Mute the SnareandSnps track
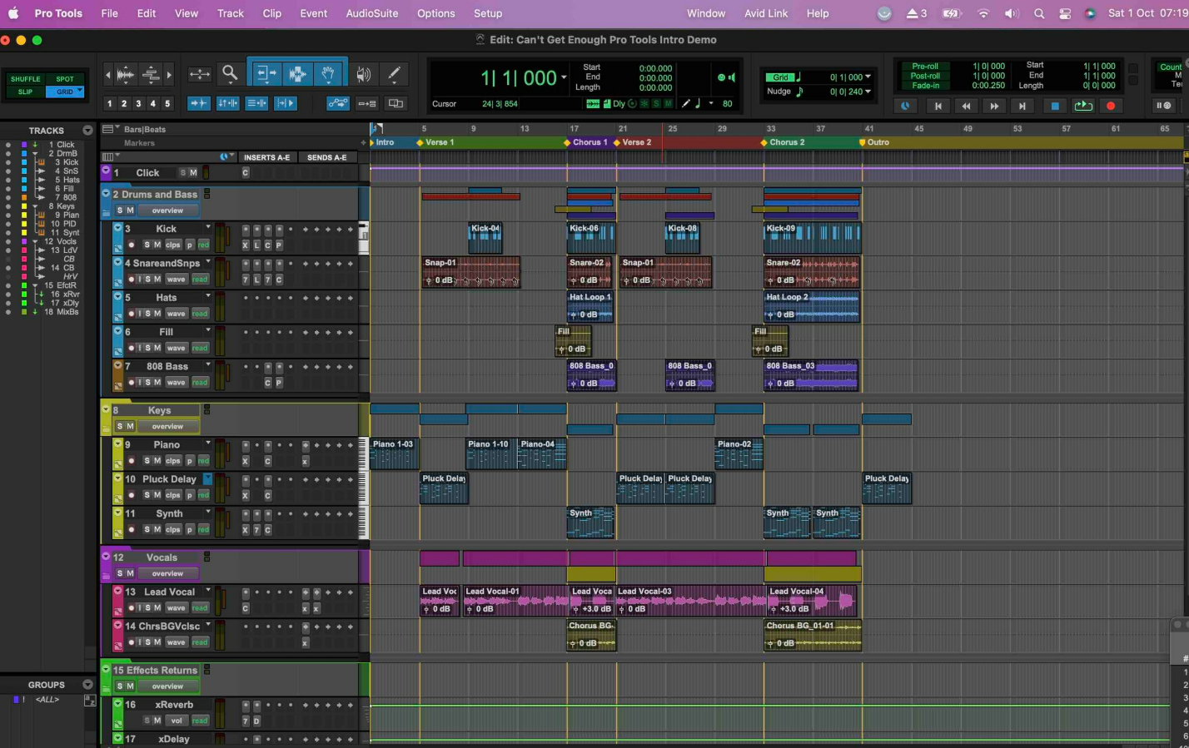 (157, 279)
